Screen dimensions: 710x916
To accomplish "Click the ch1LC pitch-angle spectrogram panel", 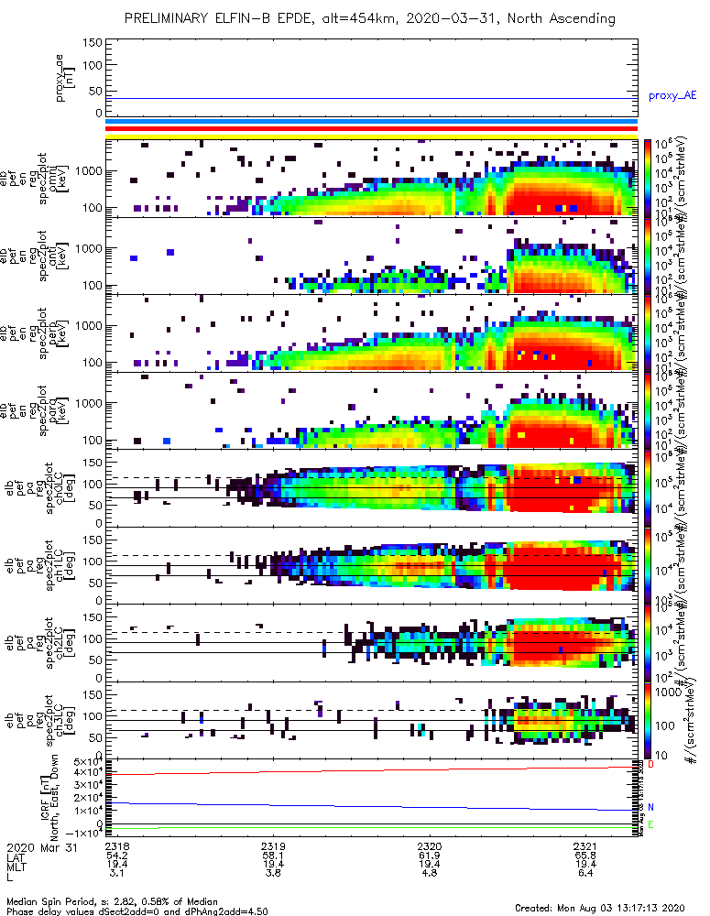I will coord(371,565).
